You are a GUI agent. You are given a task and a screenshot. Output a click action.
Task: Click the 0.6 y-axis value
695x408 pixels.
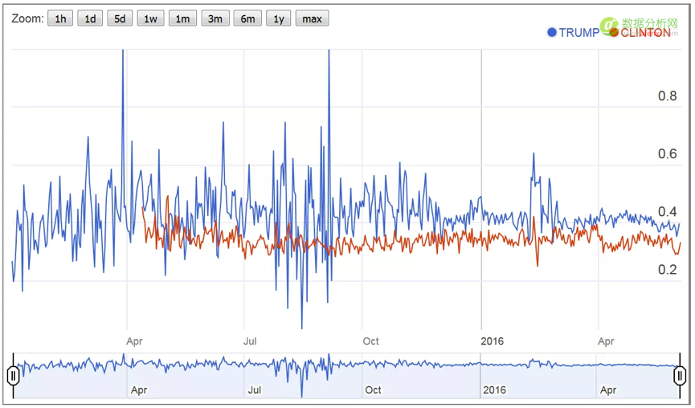[667, 153]
